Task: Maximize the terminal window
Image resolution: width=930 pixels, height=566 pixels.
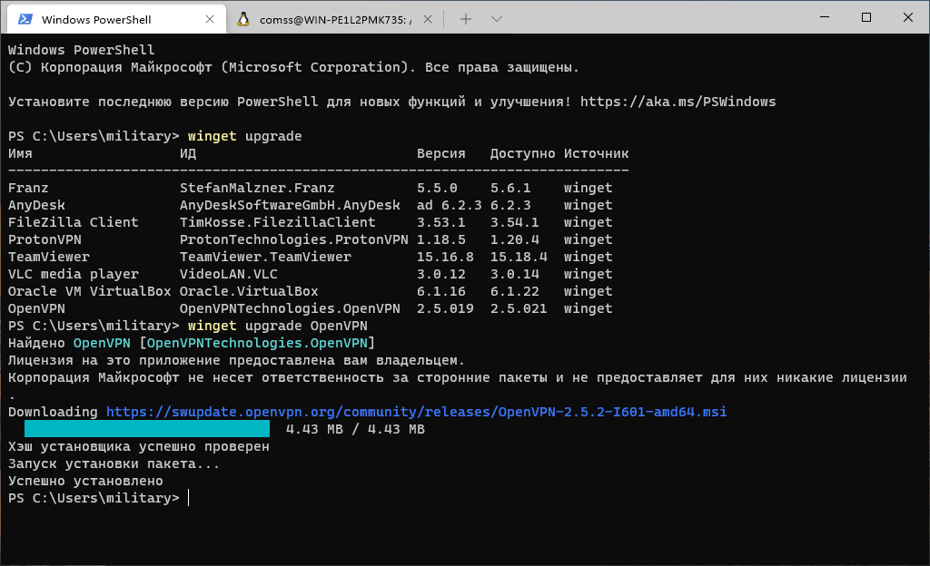Action: [x=866, y=17]
